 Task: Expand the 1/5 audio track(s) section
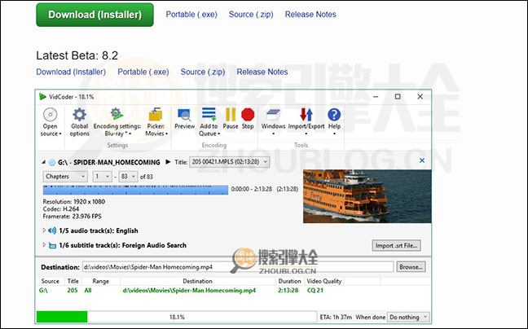point(44,230)
